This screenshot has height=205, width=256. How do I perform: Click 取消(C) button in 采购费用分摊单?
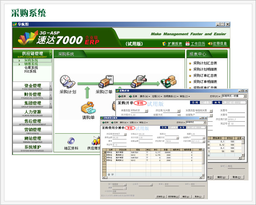point(198,197)
